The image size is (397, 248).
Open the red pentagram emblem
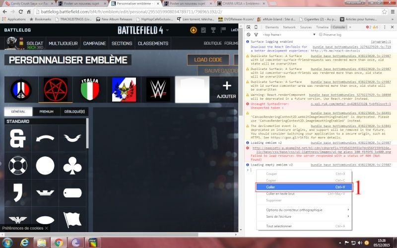(56, 90)
